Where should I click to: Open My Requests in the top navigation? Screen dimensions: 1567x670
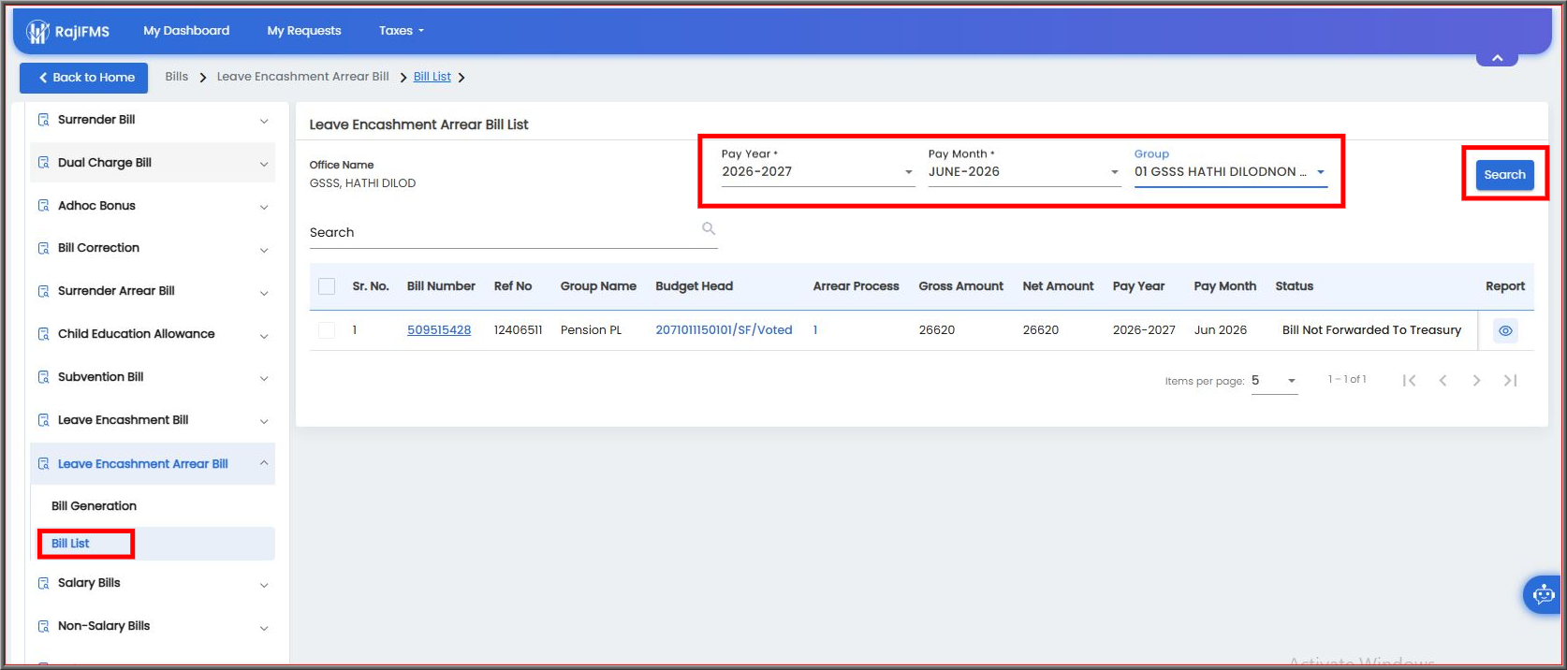[304, 31]
